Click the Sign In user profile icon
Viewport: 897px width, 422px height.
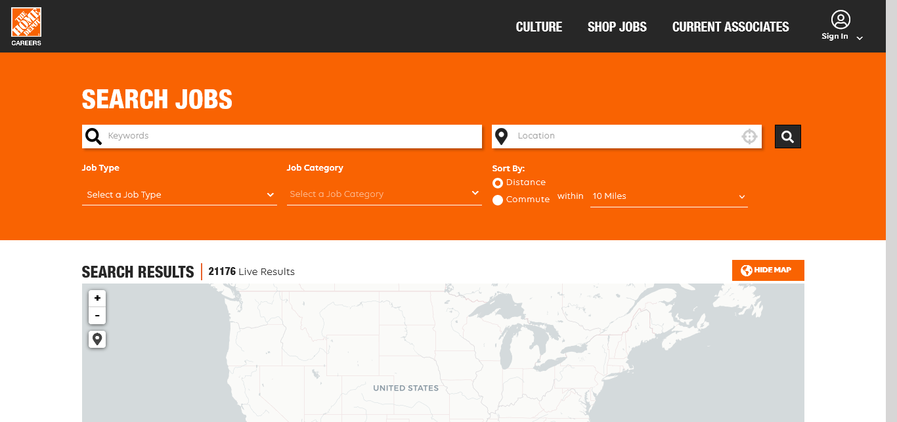pyautogui.click(x=840, y=20)
